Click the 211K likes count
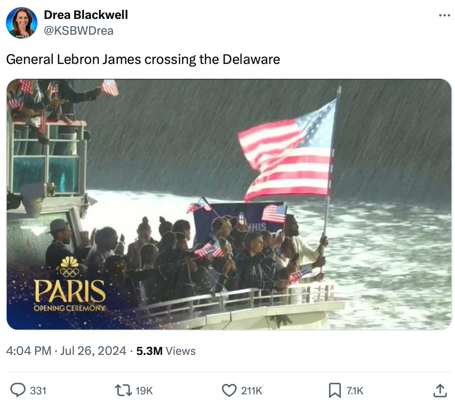 [252, 391]
